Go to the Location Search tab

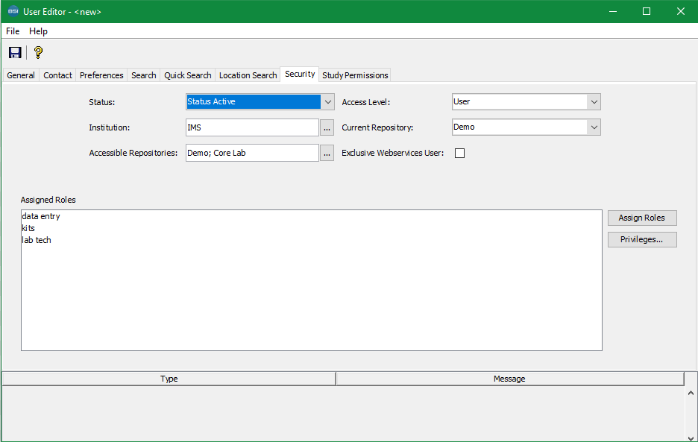pyautogui.click(x=248, y=75)
